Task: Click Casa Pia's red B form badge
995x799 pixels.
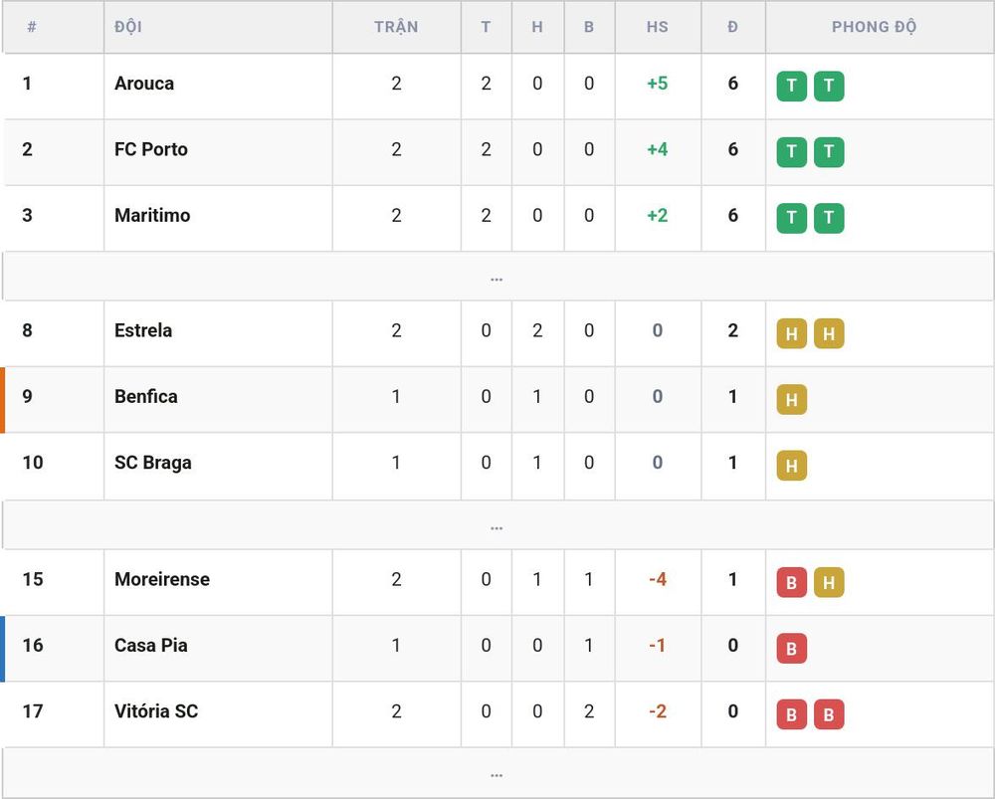Action: 791,648
